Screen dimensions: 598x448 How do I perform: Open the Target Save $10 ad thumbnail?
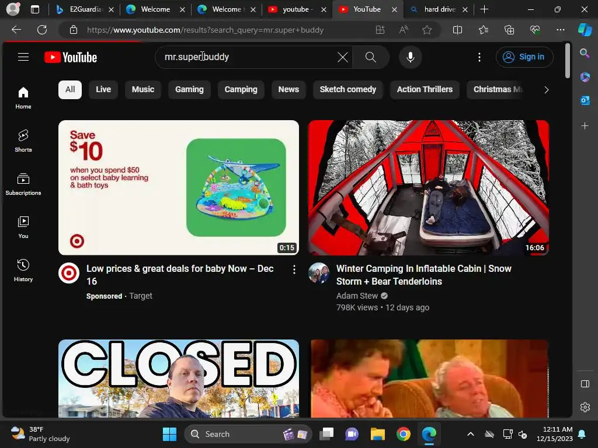point(179,187)
